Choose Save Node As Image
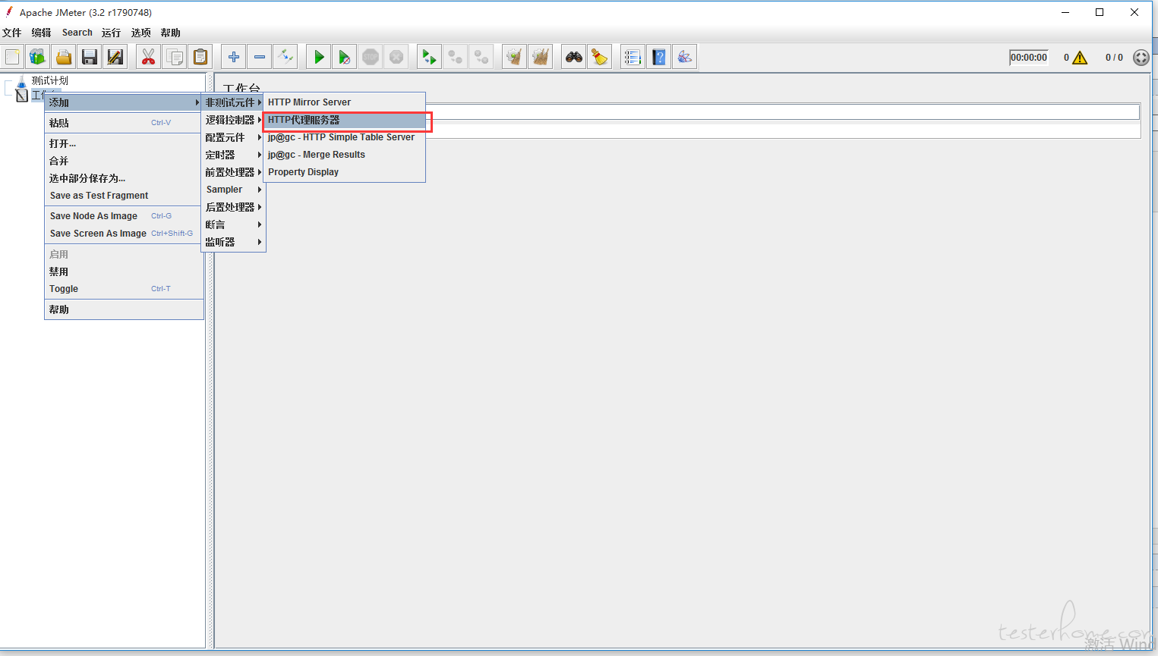Viewport: 1158px width, 656px height. click(x=124, y=216)
